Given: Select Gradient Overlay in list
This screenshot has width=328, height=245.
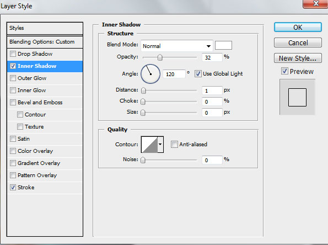Looking at the screenshot, I should (x=45, y=163).
